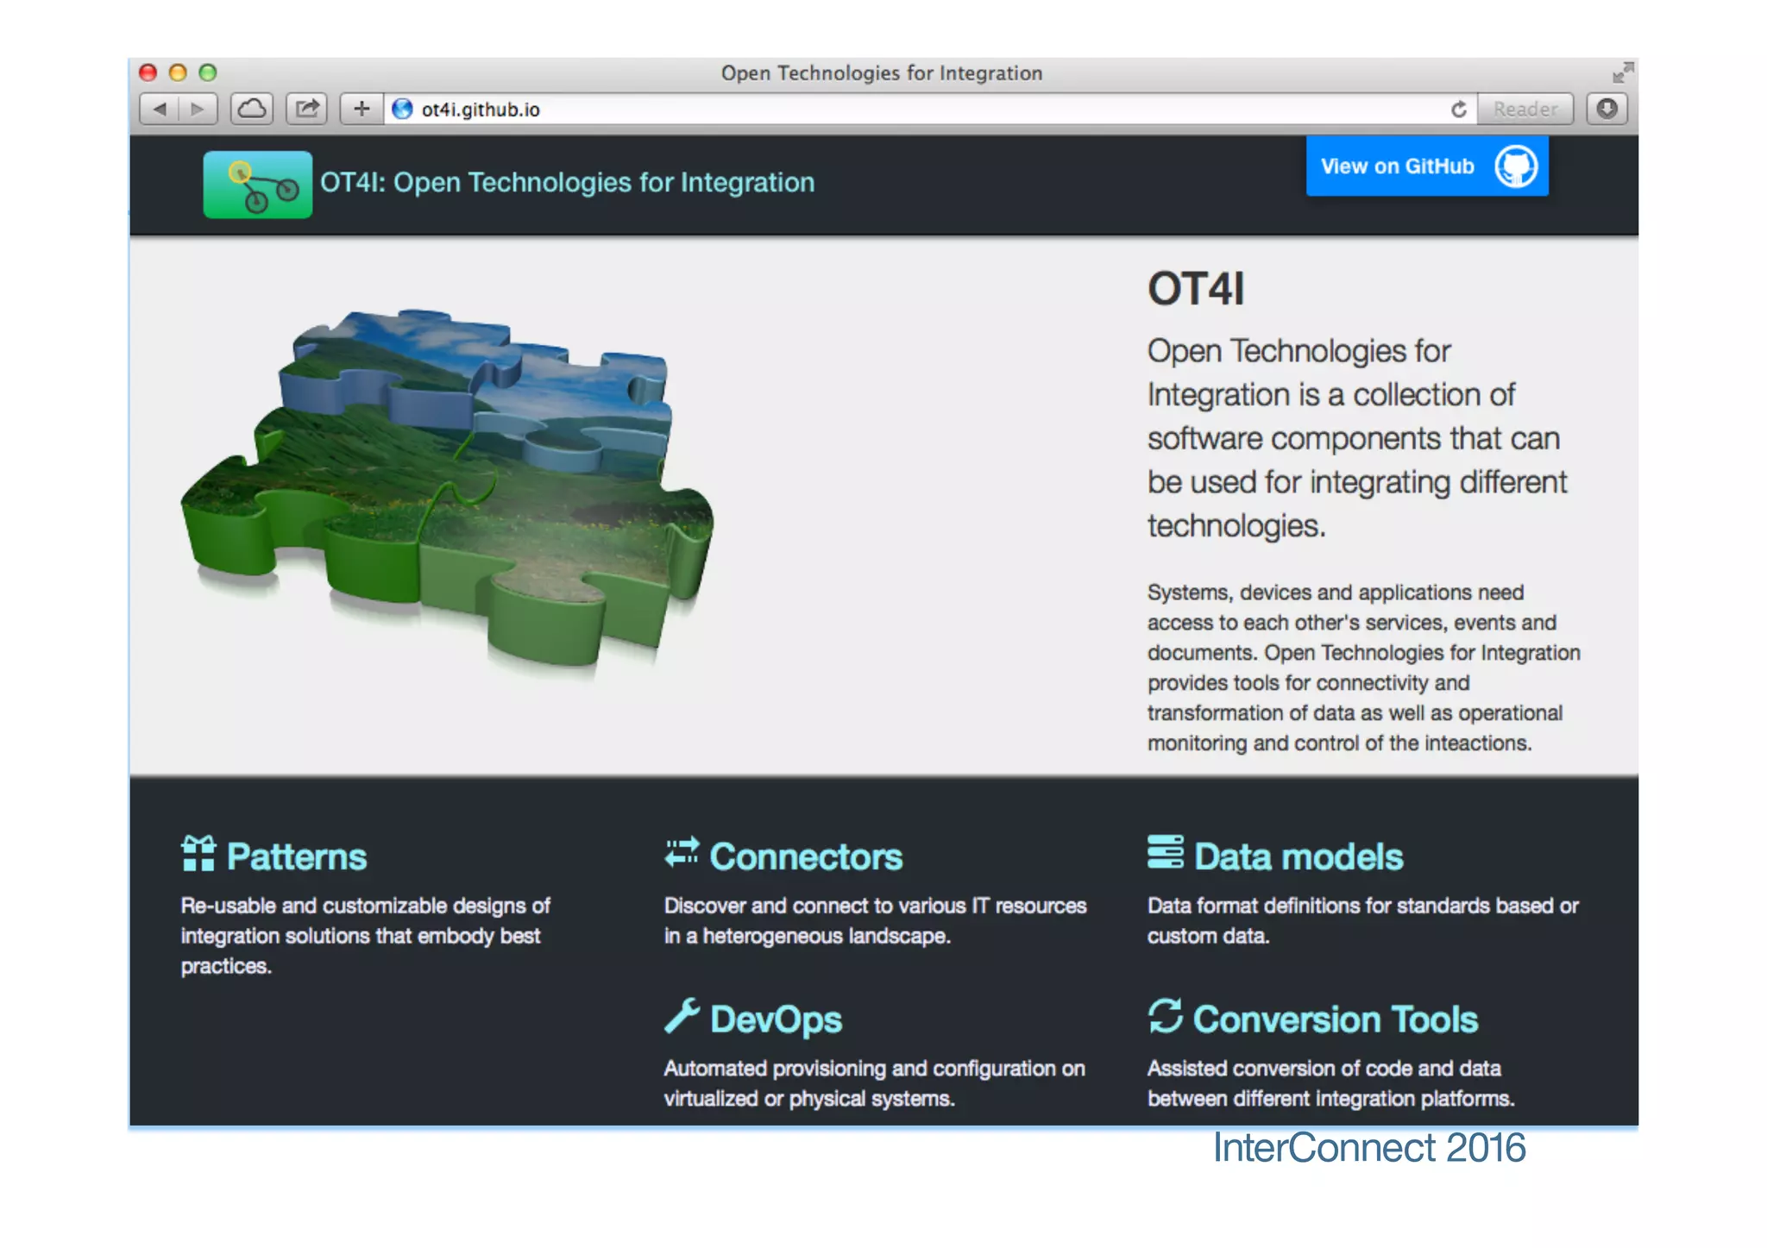The image size is (1767, 1248).
Task: Toggle Reader view in address bar
Action: [1525, 110]
